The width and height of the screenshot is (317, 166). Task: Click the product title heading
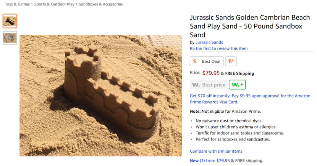pos(250,26)
